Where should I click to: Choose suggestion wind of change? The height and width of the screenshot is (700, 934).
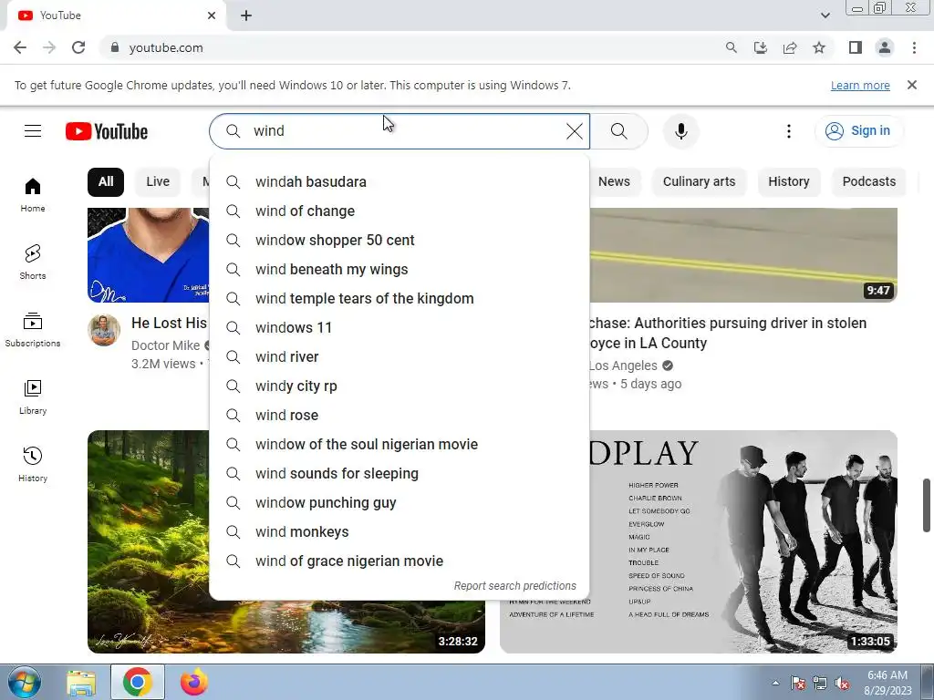(x=400, y=211)
